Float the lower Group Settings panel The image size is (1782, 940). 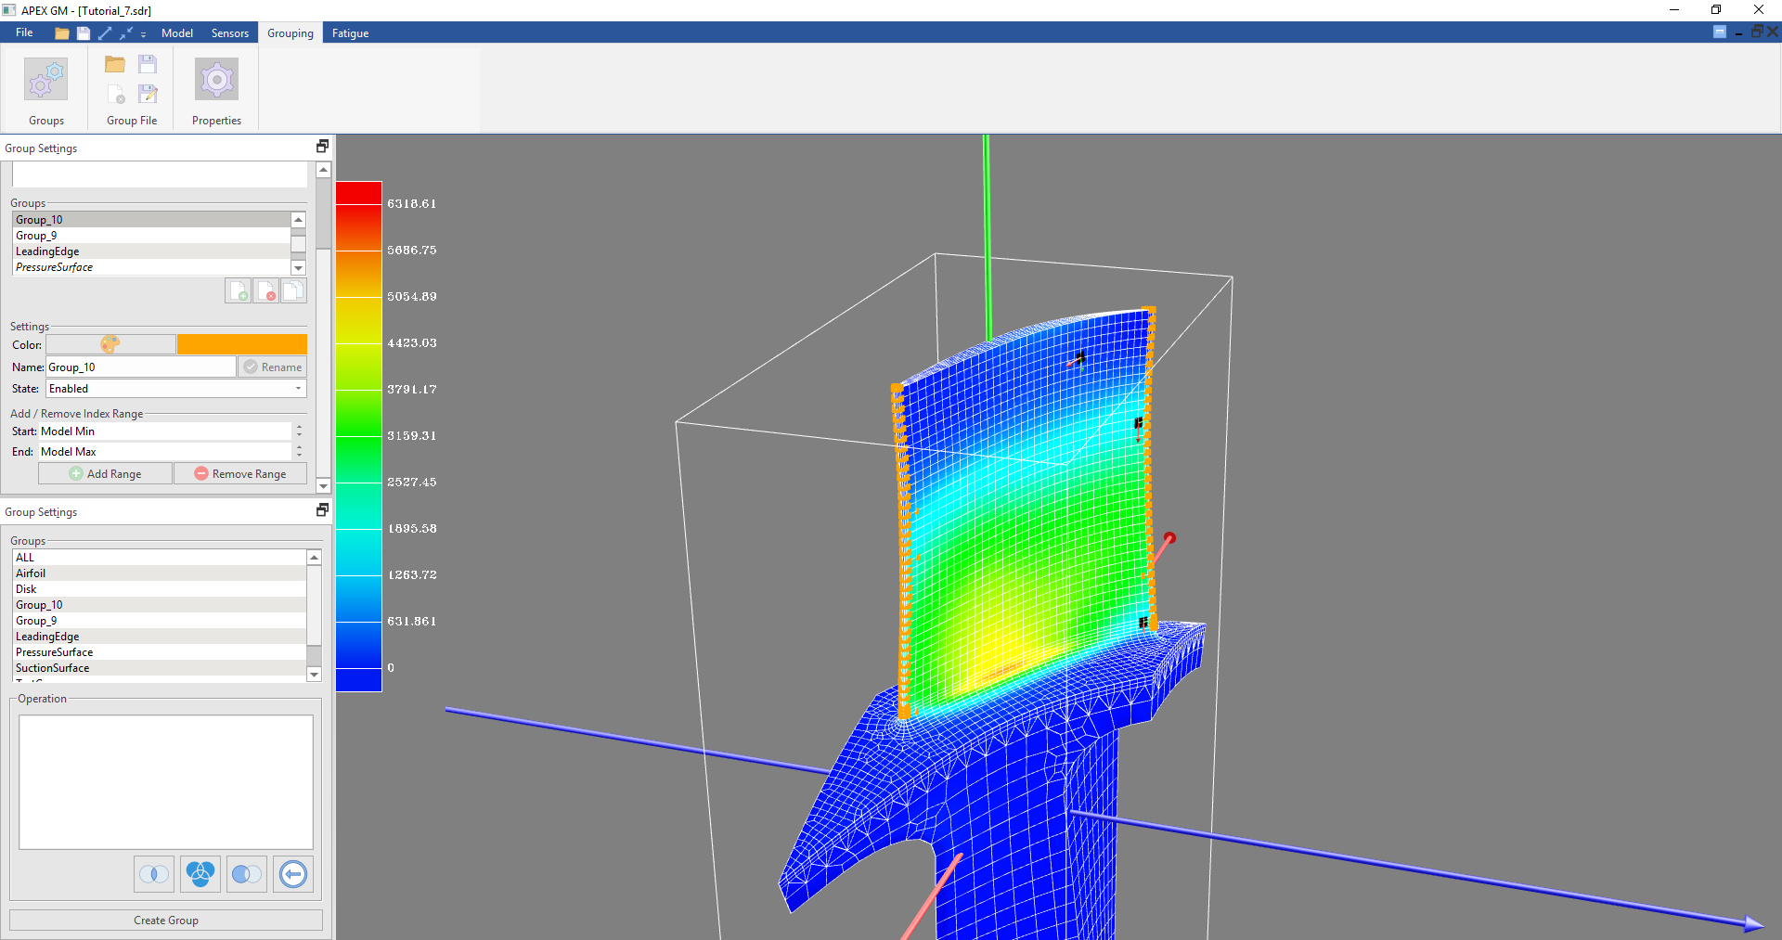[x=322, y=510]
